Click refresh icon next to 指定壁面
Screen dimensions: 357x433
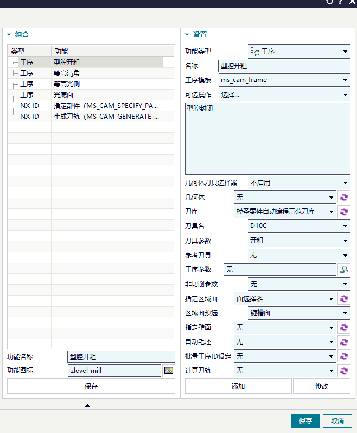[344, 328]
